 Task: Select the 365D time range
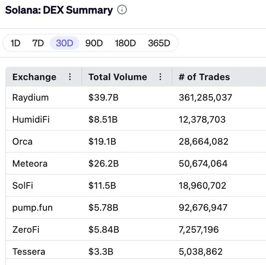click(159, 43)
